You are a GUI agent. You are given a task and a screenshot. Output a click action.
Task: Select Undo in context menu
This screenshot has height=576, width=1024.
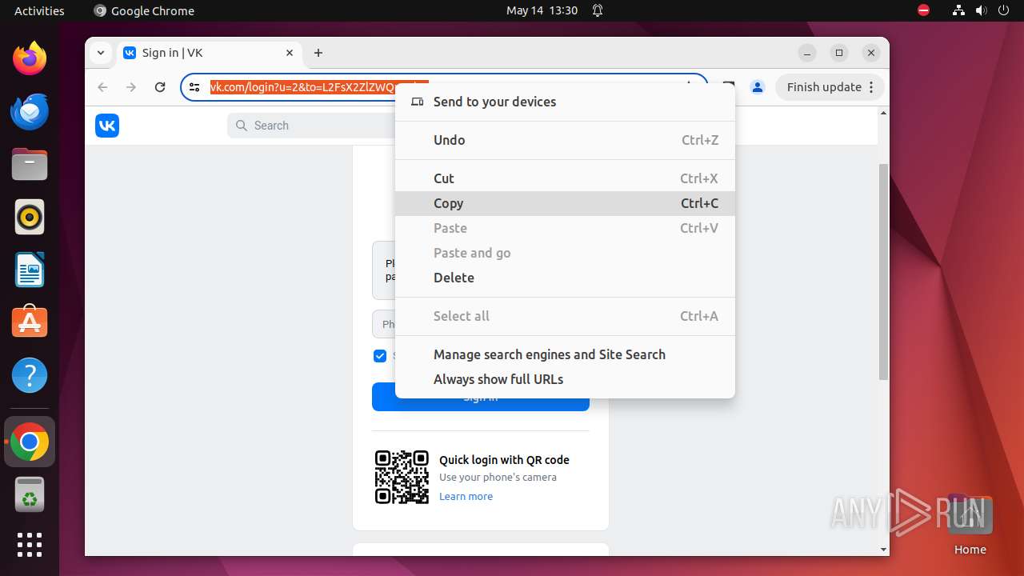point(565,140)
